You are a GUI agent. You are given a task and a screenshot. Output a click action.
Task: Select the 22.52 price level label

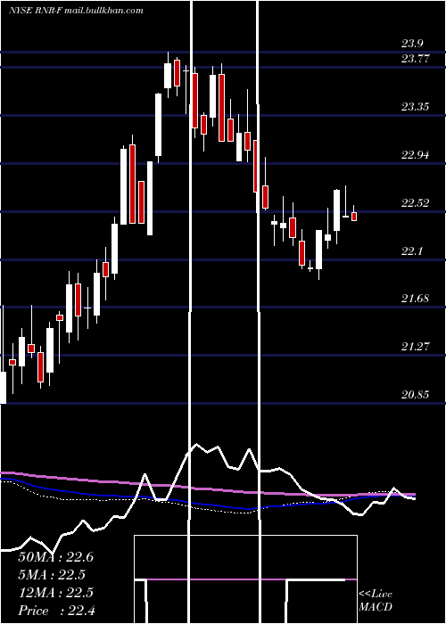click(416, 203)
